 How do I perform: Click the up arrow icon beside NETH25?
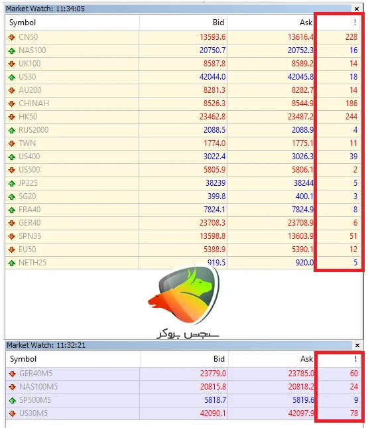click(12, 263)
